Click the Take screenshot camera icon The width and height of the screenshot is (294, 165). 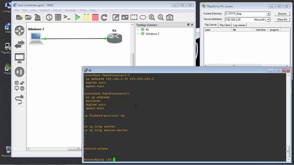170,17
